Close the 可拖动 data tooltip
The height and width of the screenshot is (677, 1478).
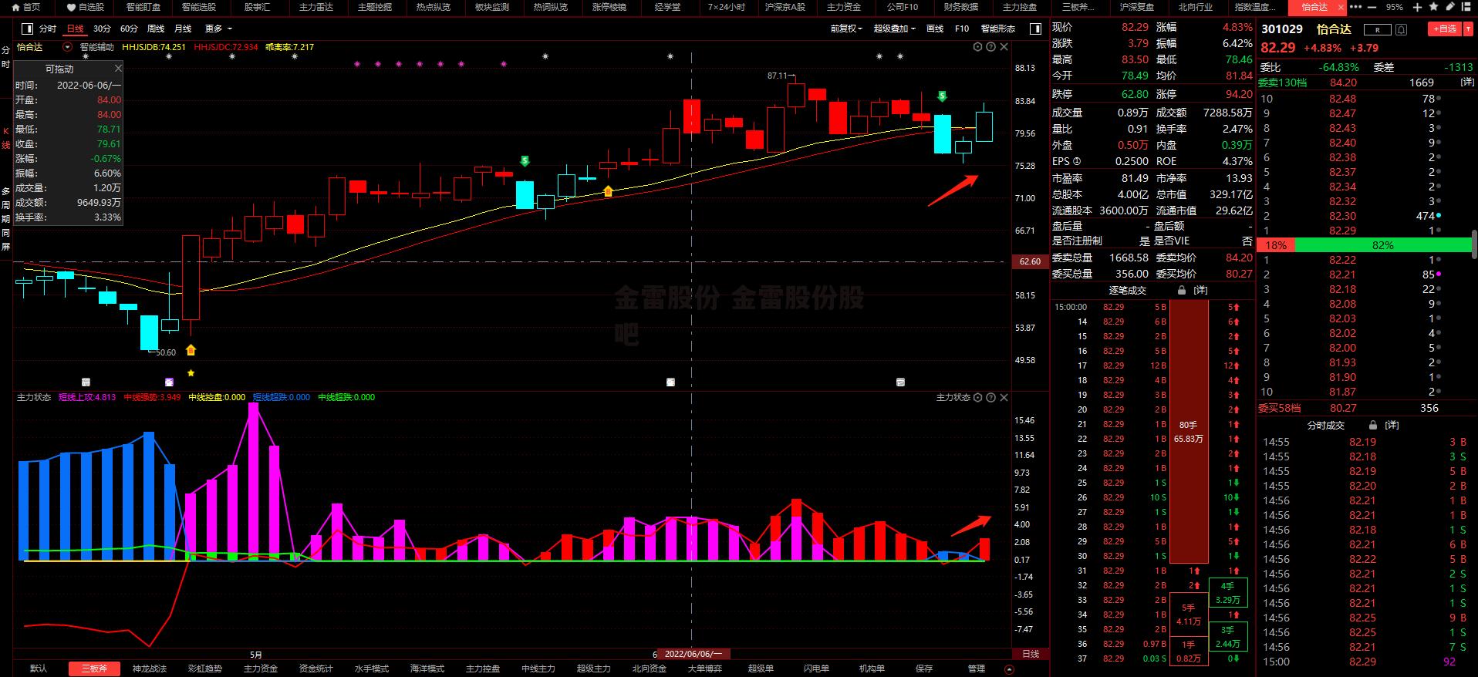(x=118, y=69)
